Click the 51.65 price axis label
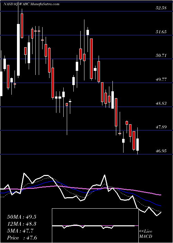Screen dimensions: 173x243 [161, 32]
